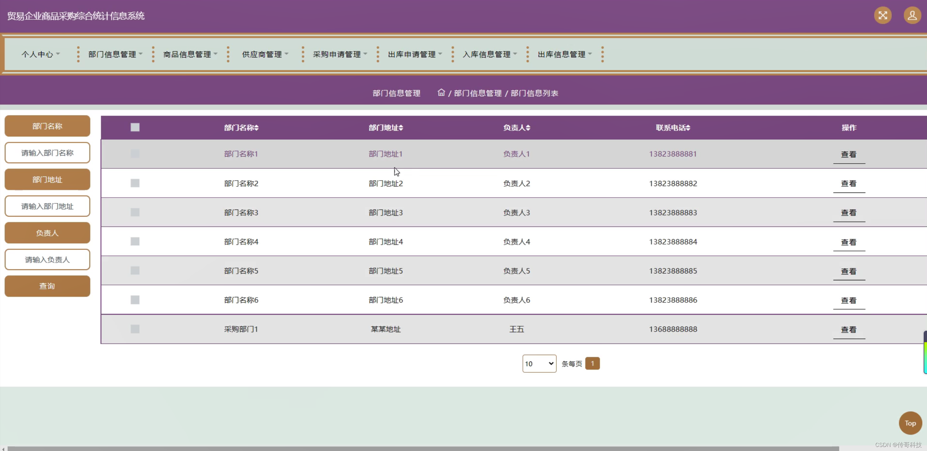Image resolution: width=927 pixels, height=451 pixels.
Task: Sort the 联系电话 column
Action: (672, 128)
